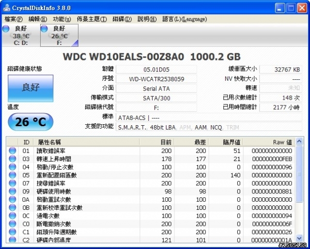Click the 最差 column header

pos(191,142)
